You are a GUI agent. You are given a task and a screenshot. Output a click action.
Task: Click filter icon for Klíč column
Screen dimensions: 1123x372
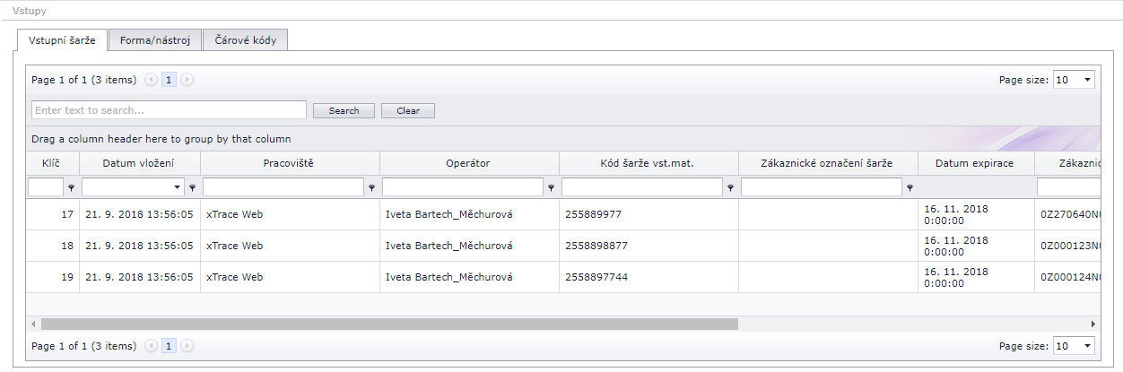tap(71, 188)
